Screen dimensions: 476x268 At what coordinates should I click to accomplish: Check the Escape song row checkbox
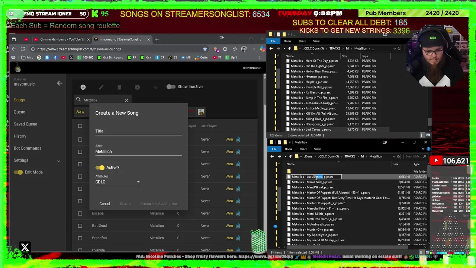[80, 213]
